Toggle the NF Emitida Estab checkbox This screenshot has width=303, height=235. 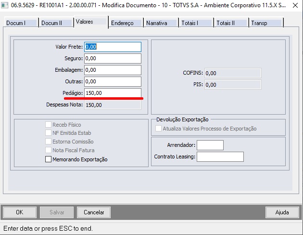click(48, 133)
